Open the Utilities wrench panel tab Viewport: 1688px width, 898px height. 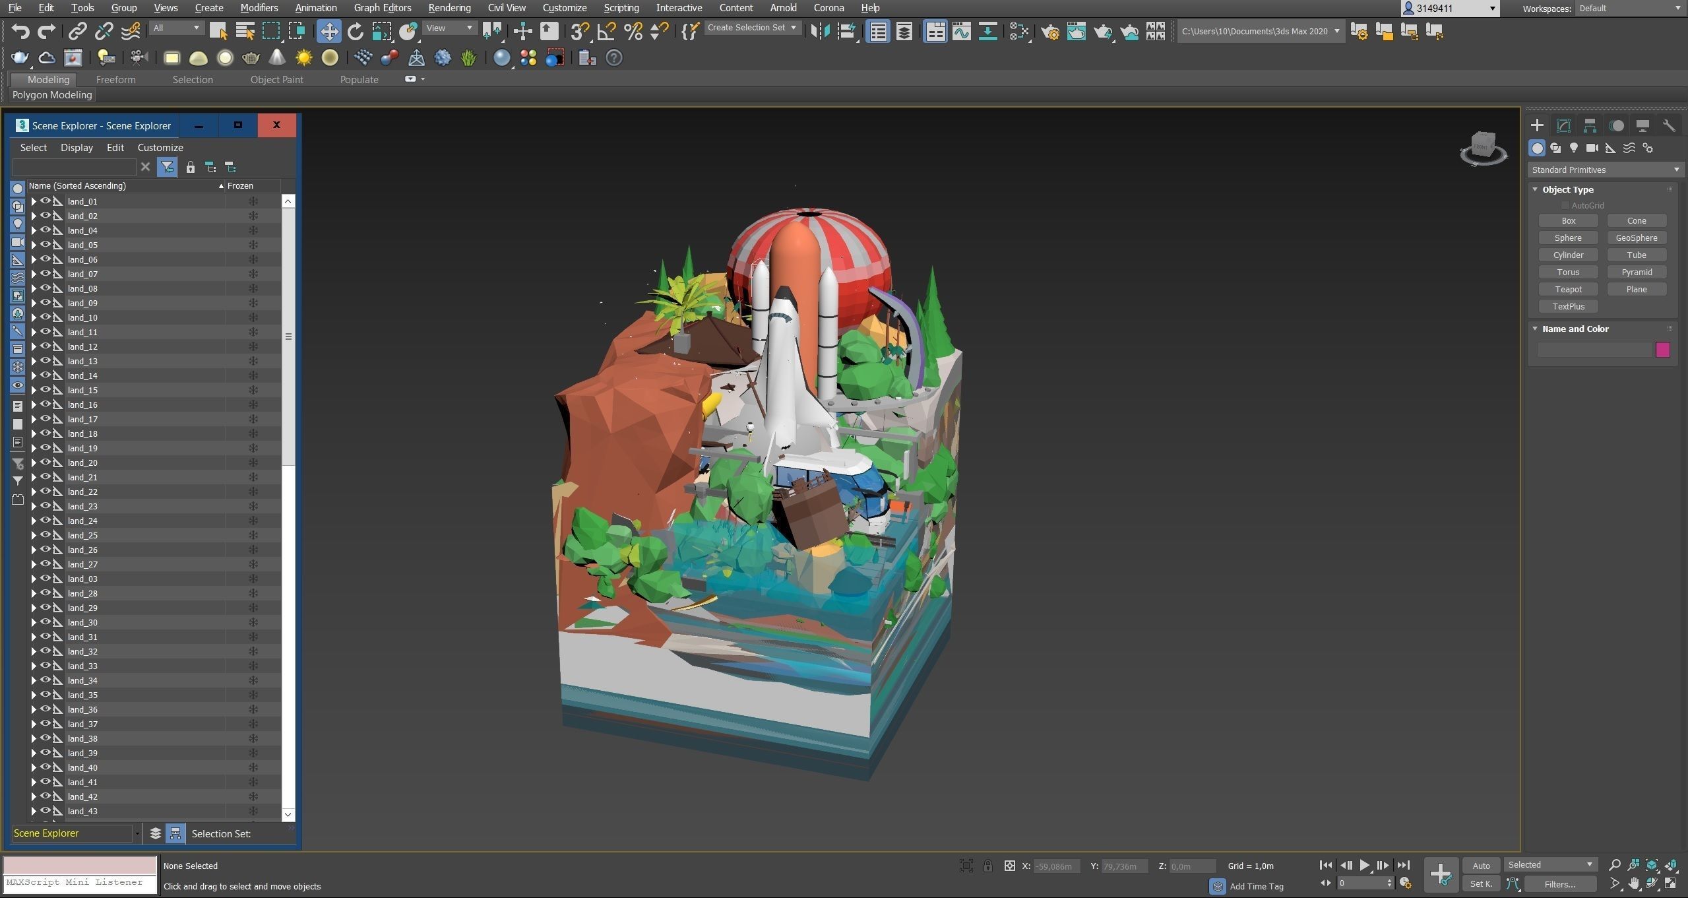1669,125
